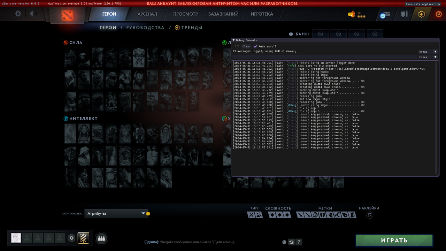Viewport: 446px width, 251px height.
Task: Open trace dropdown beside the messages logged line
Action: pyautogui.click(x=428, y=52)
